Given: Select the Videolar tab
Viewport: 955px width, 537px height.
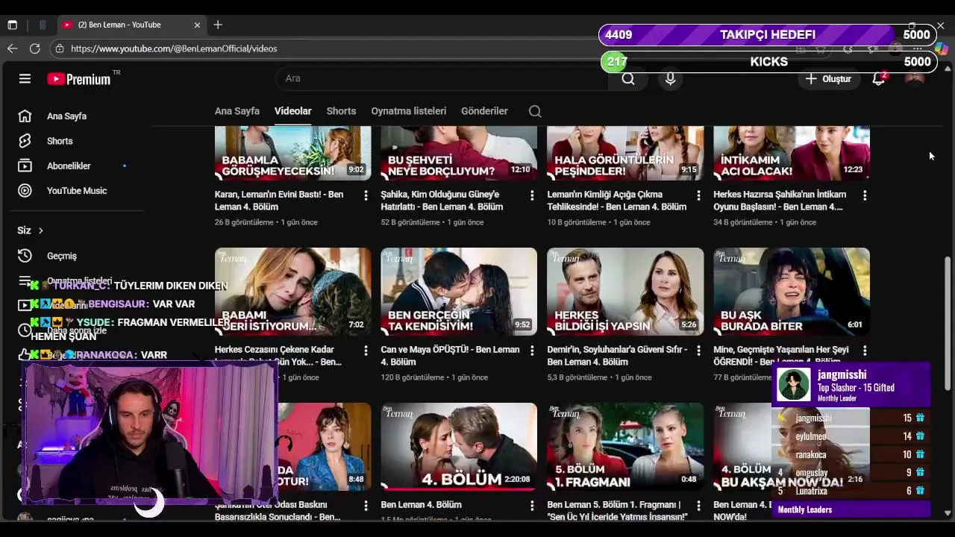Looking at the screenshot, I should (292, 111).
